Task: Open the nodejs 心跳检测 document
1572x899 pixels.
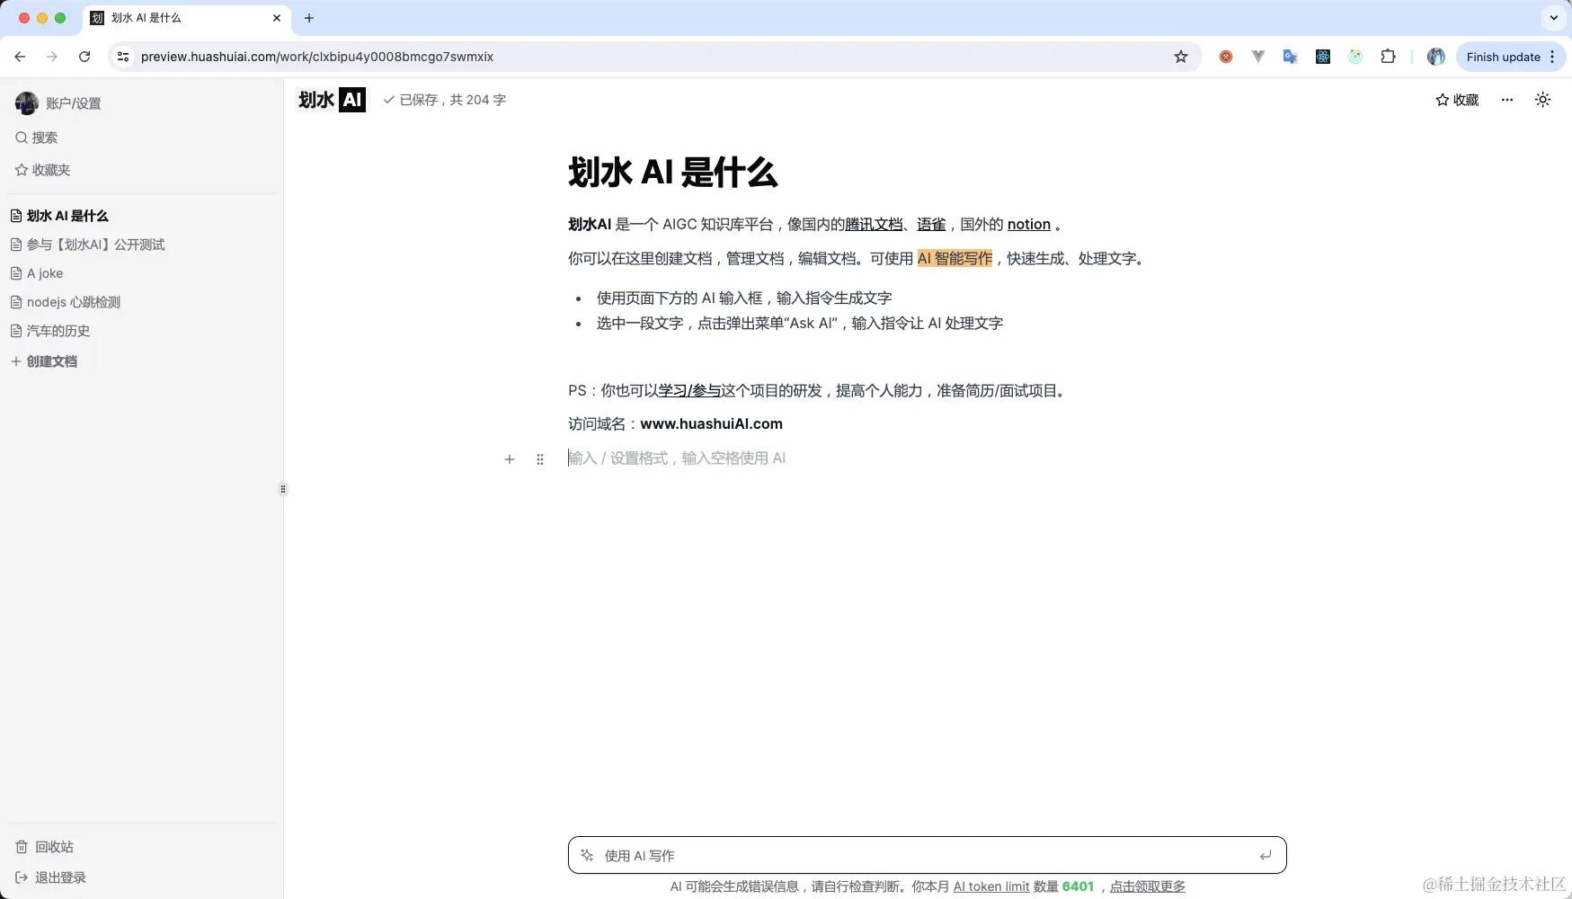Action: point(65,302)
